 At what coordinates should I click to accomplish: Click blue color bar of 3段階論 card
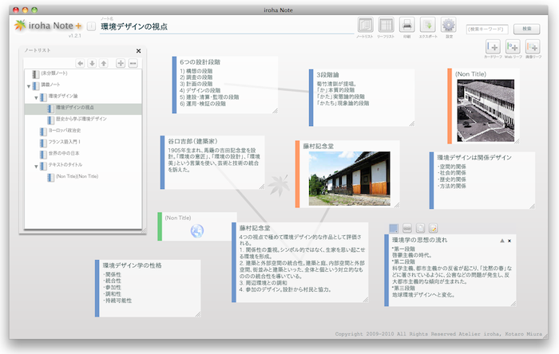pos(311,97)
